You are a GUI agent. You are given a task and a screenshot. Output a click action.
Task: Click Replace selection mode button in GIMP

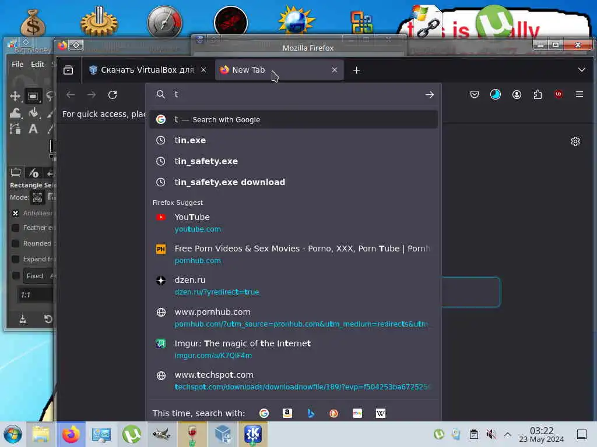[37, 197]
